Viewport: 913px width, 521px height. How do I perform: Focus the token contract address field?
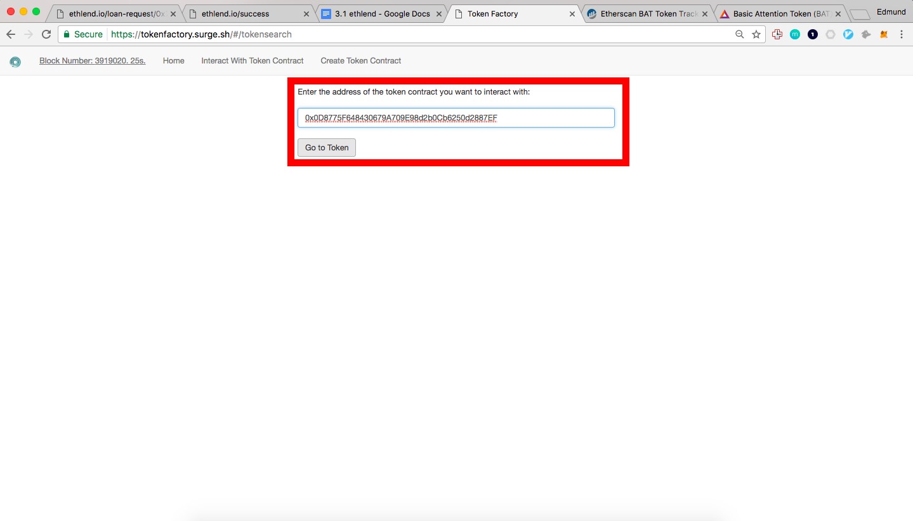pos(456,118)
